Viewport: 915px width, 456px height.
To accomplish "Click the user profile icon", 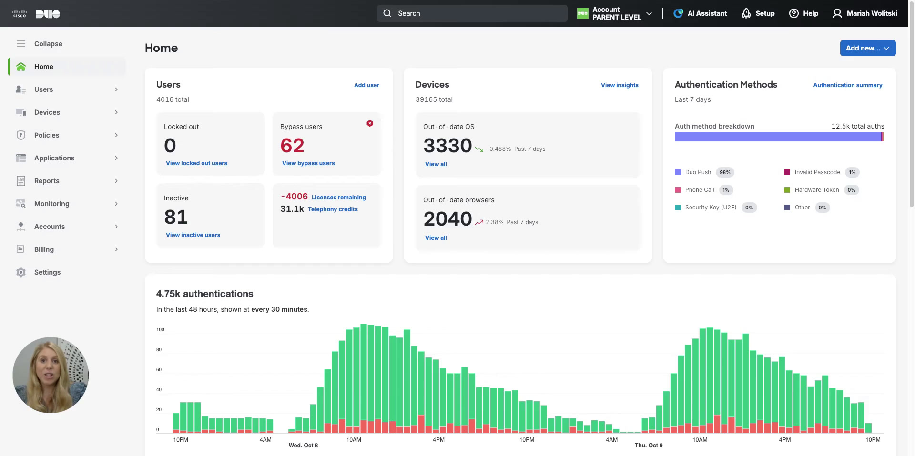I will pyautogui.click(x=837, y=13).
